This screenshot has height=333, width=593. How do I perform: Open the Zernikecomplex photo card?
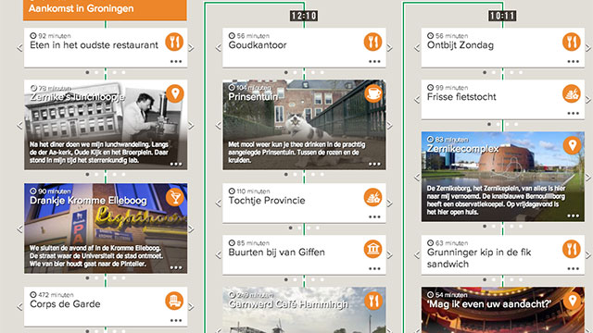pyautogui.click(x=503, y=177)
